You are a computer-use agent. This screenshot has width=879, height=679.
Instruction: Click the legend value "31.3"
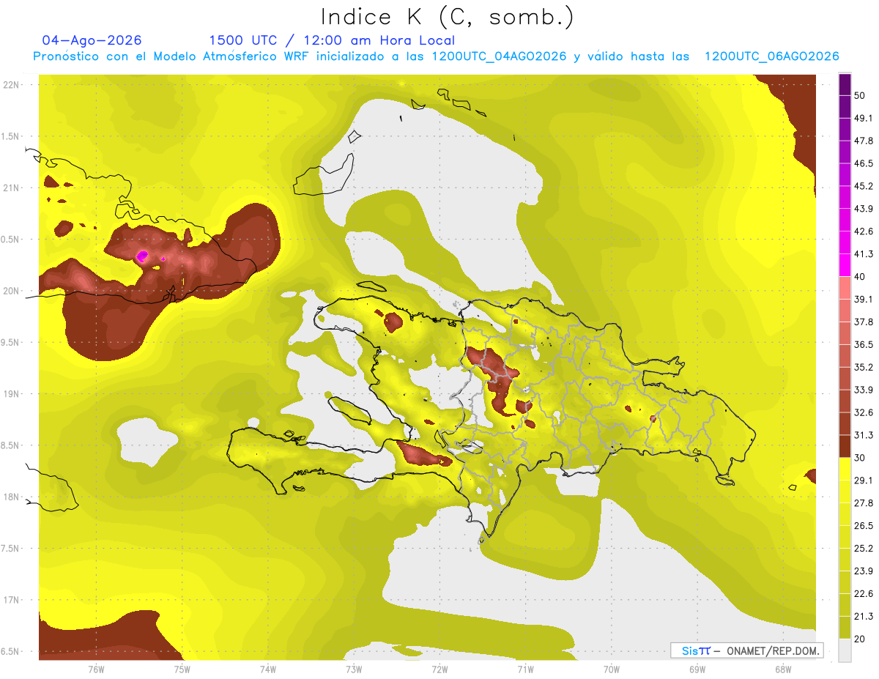(x=864, y=435)
